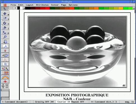
Task: Toggle Repeat Off in status bar
Action: (x=78, y=102)
